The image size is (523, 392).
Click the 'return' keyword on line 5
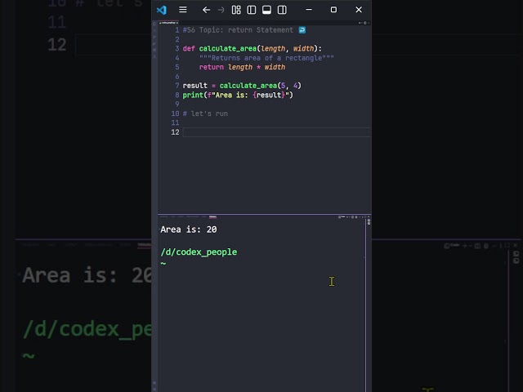[212, 67]
